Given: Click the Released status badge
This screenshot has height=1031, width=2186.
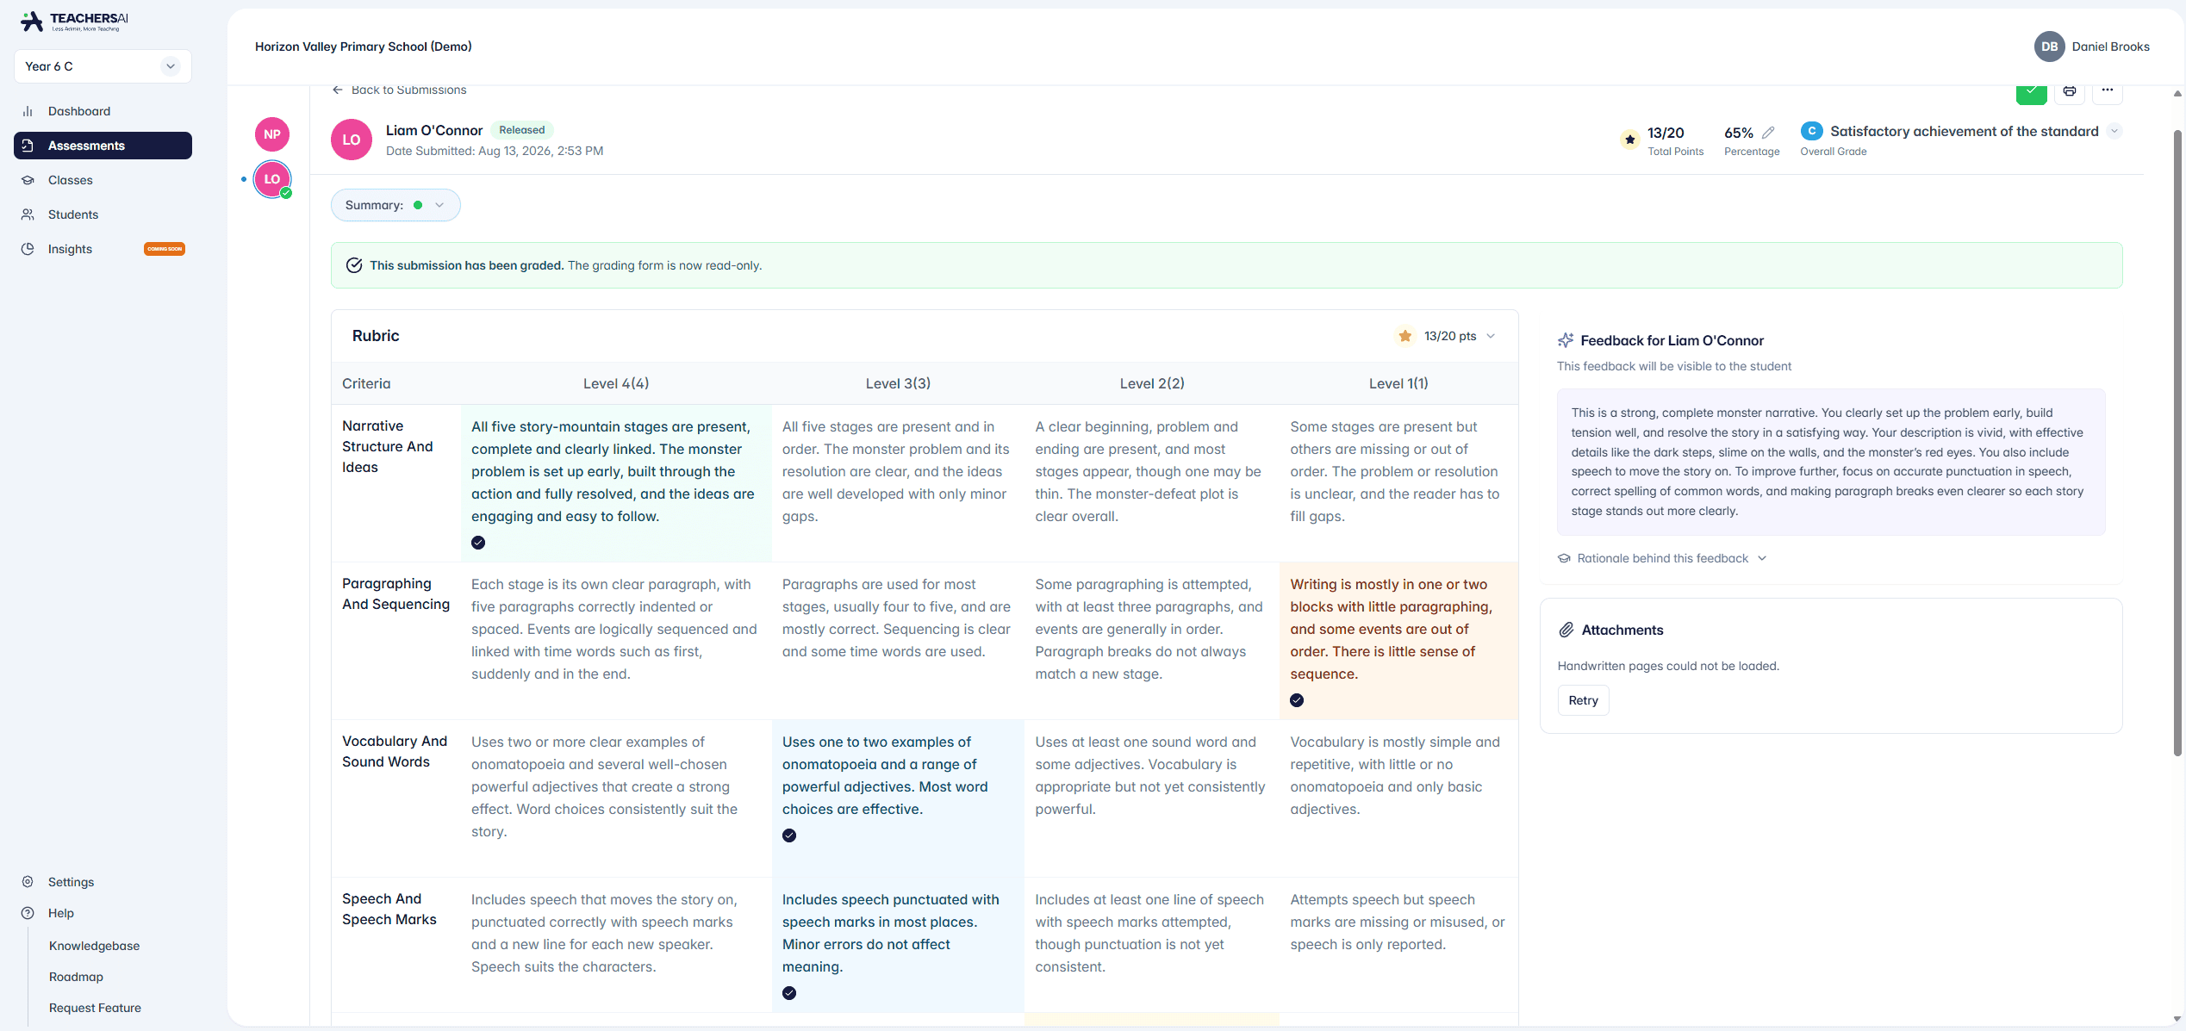Looking at the screenshot, I should 521,130.
